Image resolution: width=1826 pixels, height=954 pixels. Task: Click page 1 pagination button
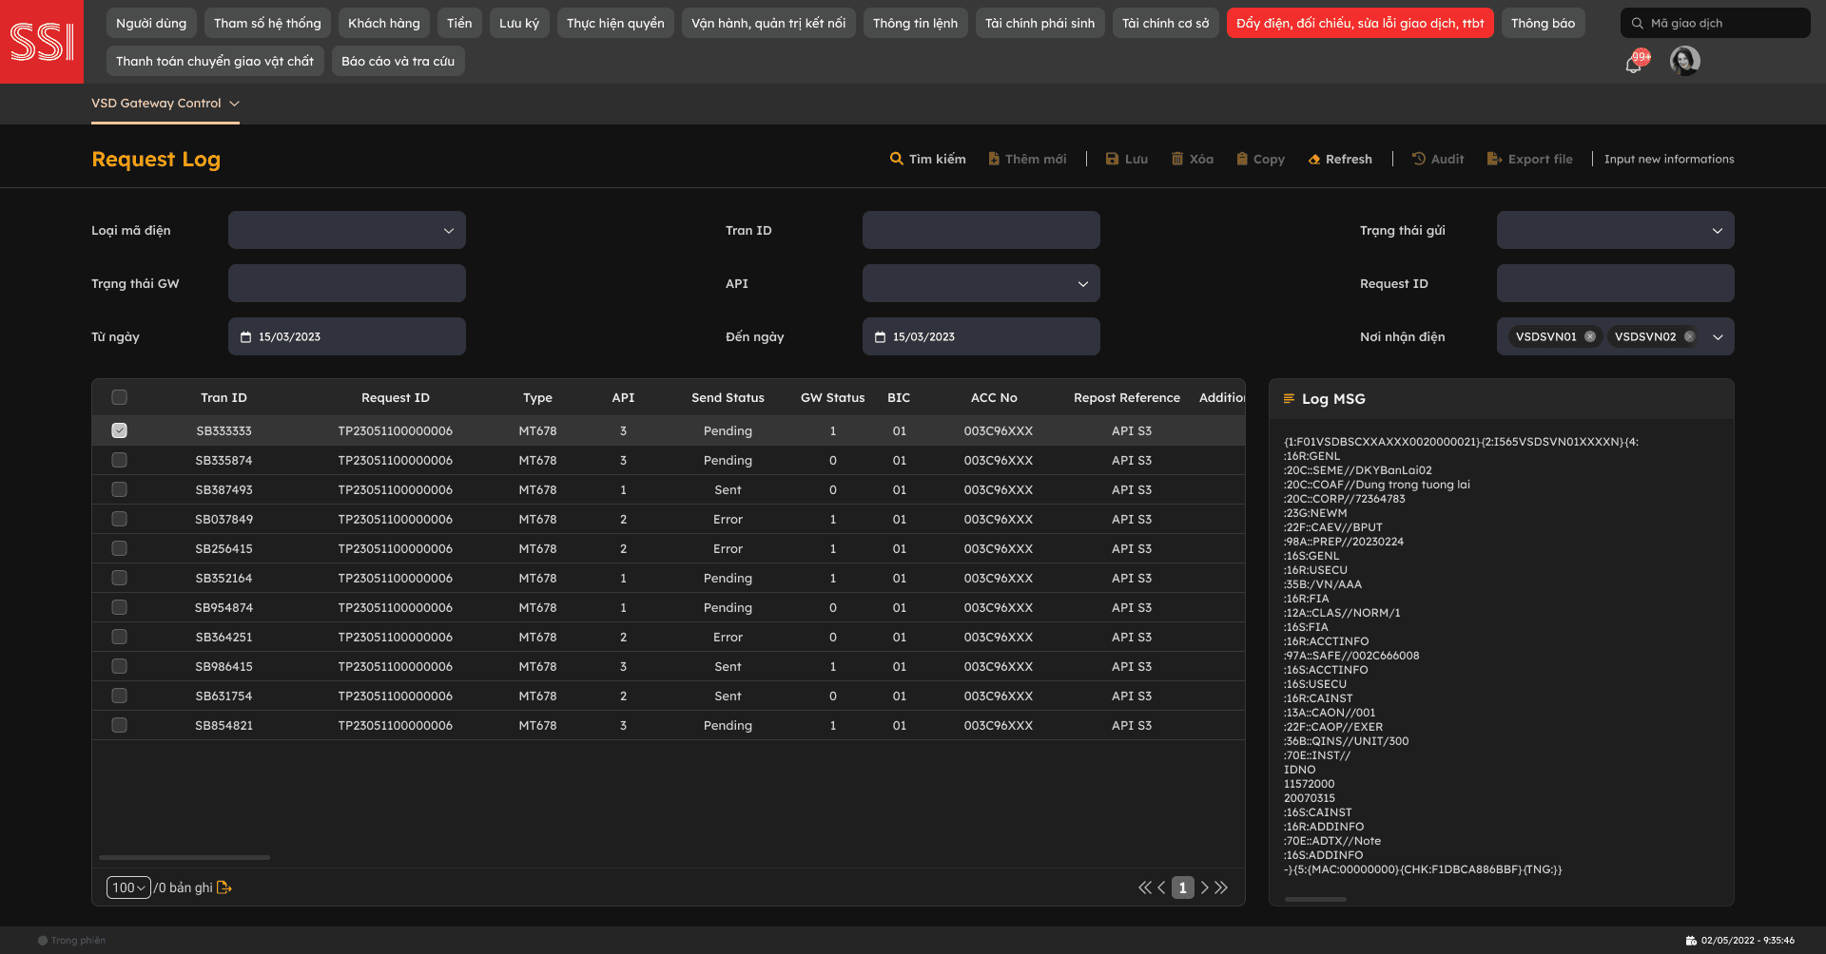(x=1182, y=887)
